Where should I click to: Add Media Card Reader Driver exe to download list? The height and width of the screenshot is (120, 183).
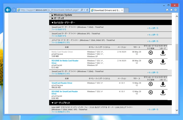[x=150, y=53]
